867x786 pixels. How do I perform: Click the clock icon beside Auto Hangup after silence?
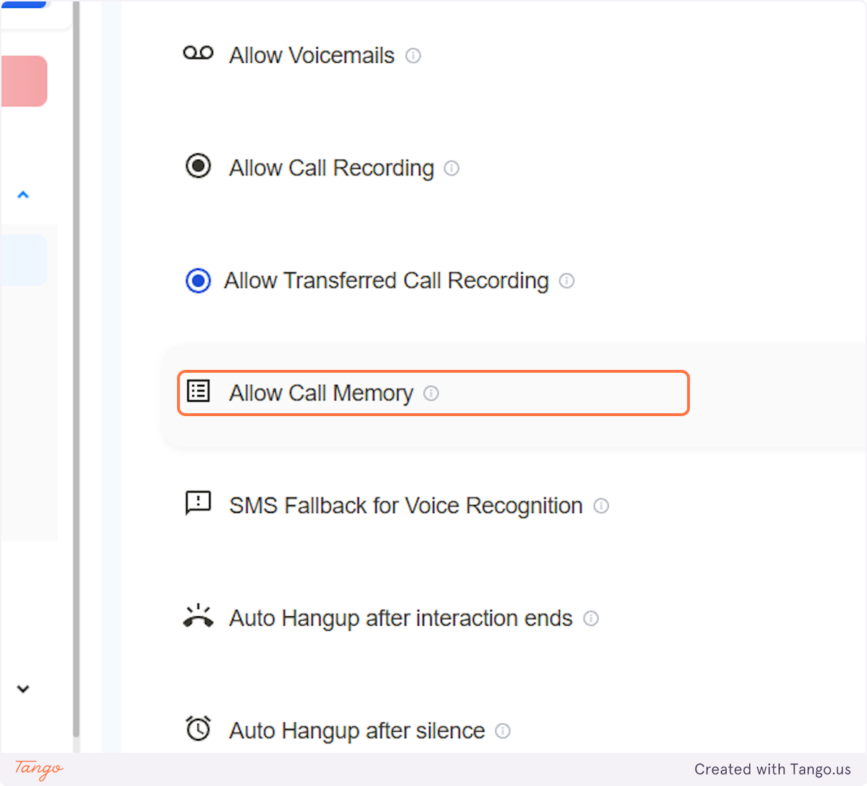tap(198, 729)
